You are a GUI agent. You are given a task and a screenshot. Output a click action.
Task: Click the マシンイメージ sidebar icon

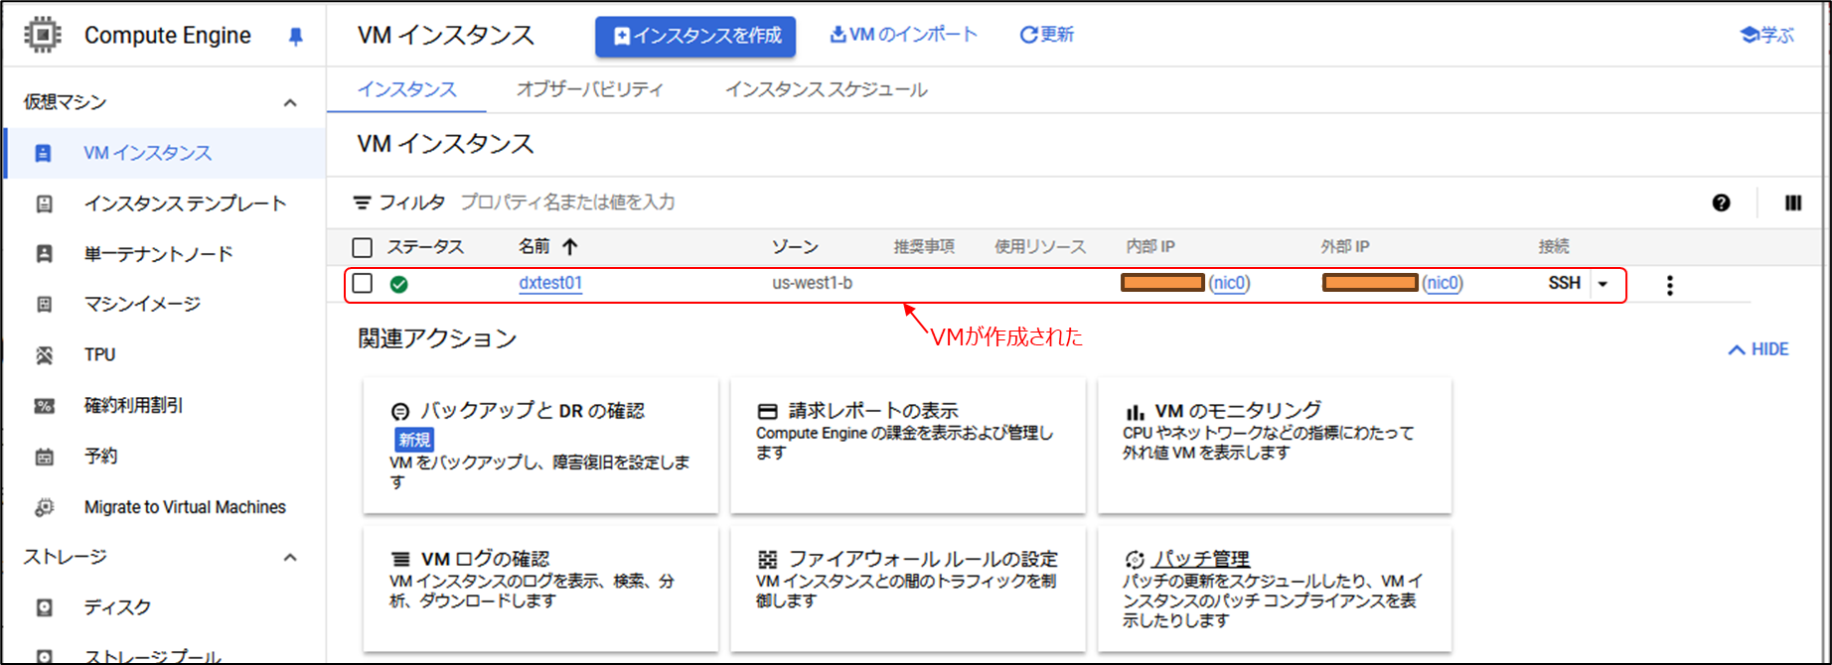pos(44,304)
